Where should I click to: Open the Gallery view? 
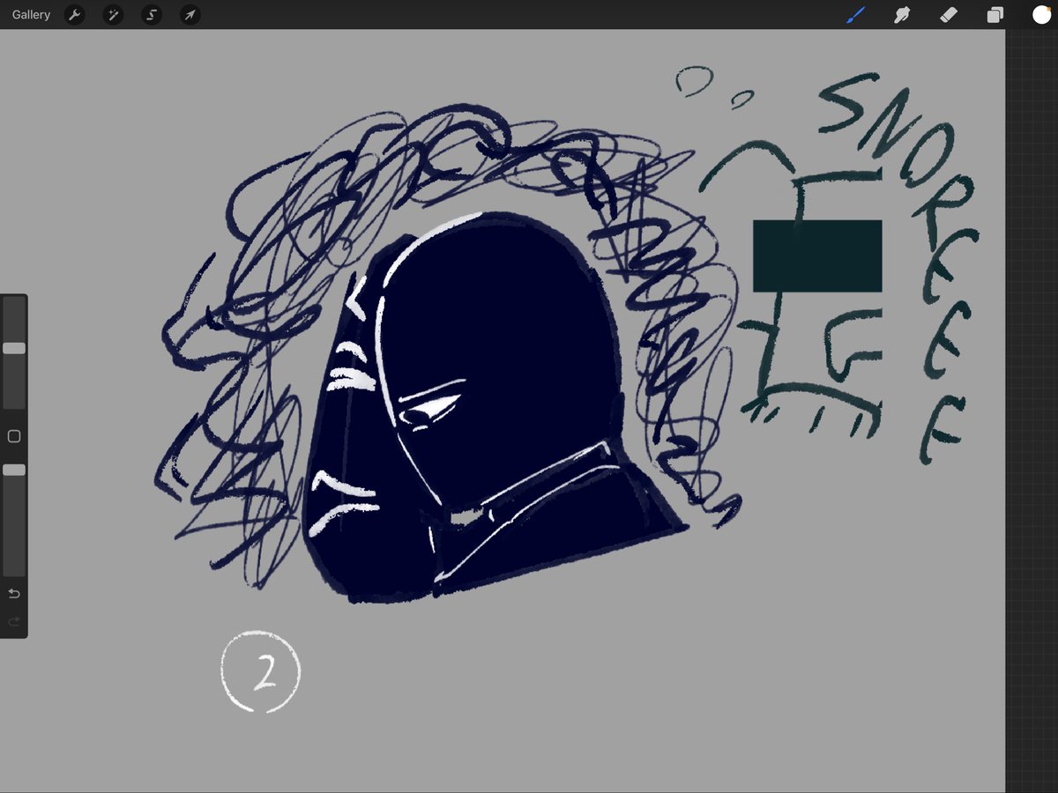(x=31, y=15)
